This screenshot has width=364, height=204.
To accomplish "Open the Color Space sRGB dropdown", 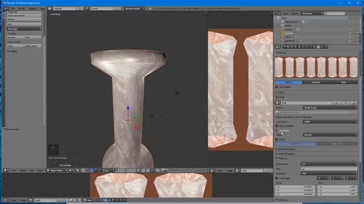I will (330, 122).
